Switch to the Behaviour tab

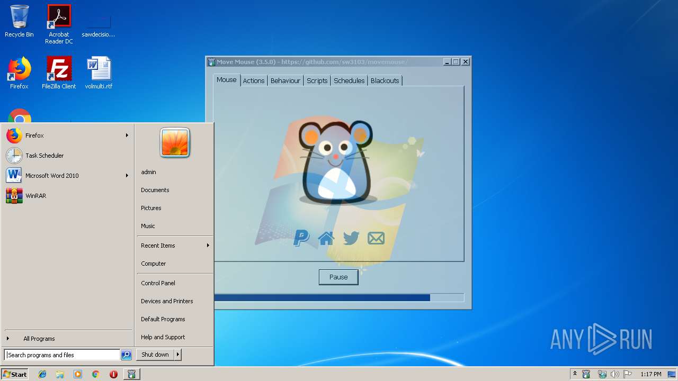point(286,80)
